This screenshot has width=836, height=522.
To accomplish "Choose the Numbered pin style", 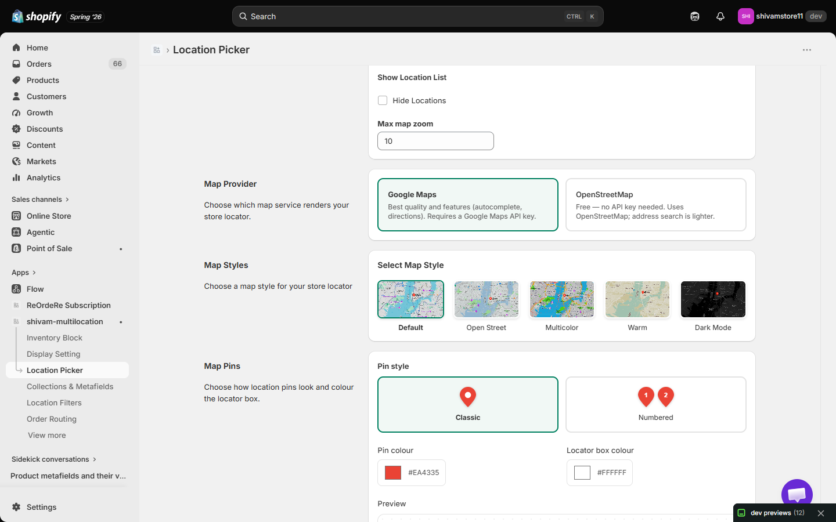I will click(x=656, y=405).
